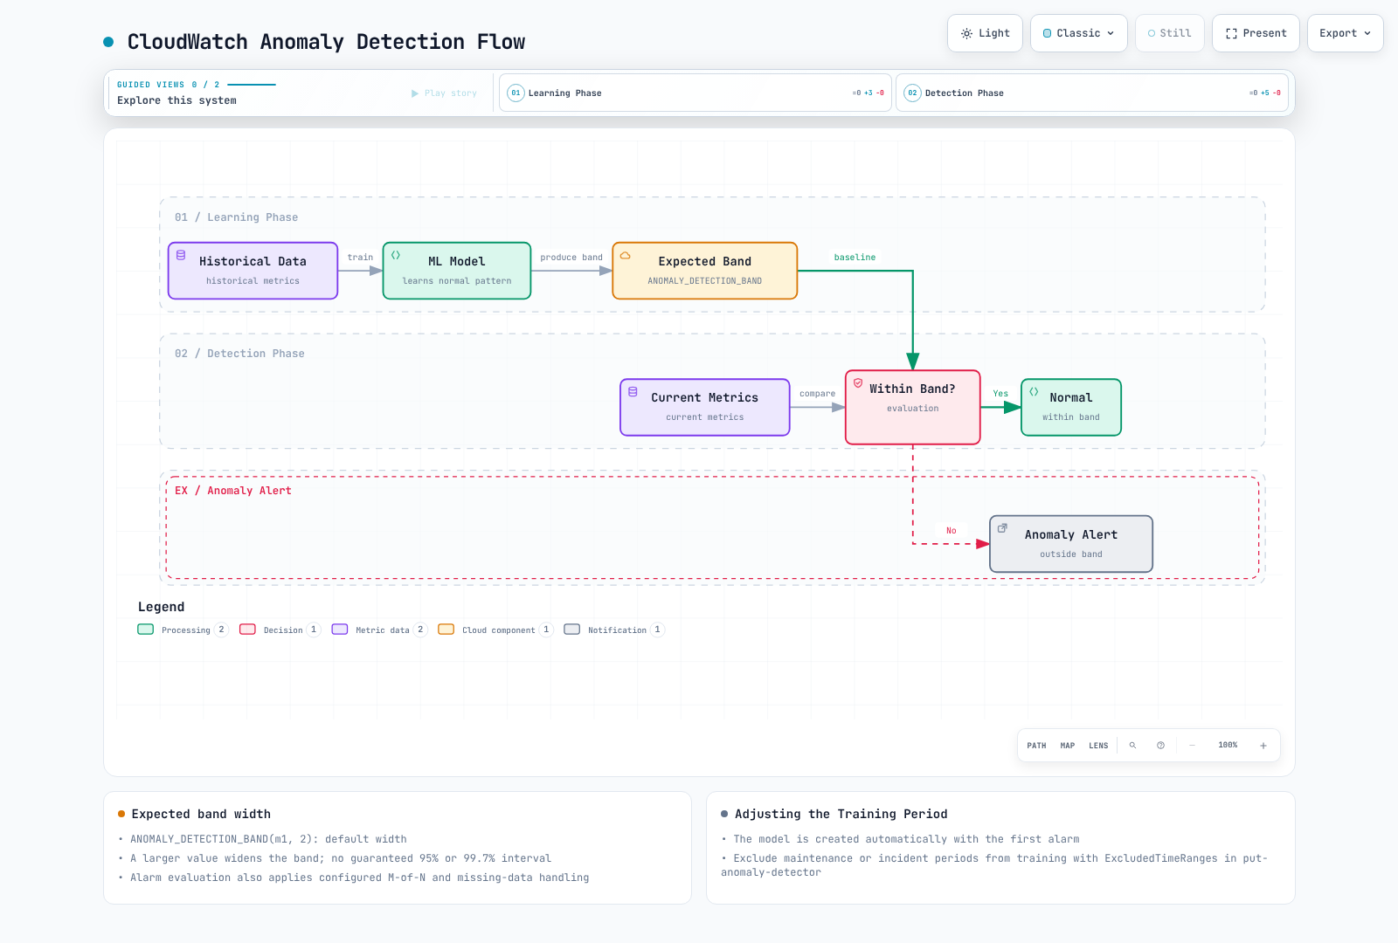Click the fullscreen icon in Present button
Image resolution: width=1398 pixels, height=943 pixels.
[x=1231, y=33]
